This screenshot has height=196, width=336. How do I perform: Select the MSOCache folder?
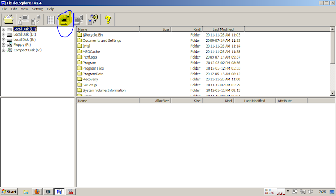(x=91, y=52)
